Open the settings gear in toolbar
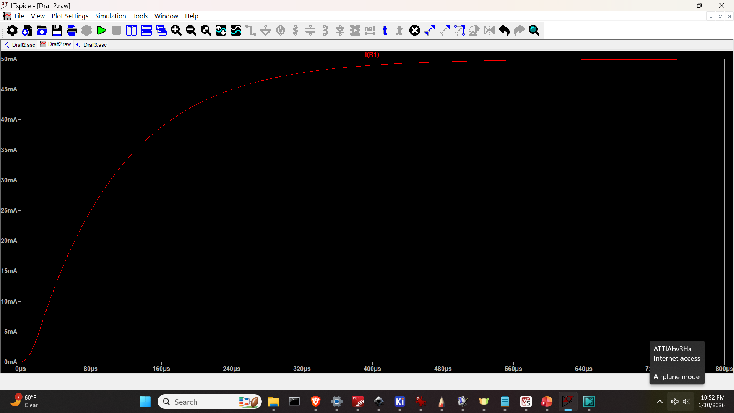Image resolution: width=734 pixels, height=413 pixels. point(12,31)
